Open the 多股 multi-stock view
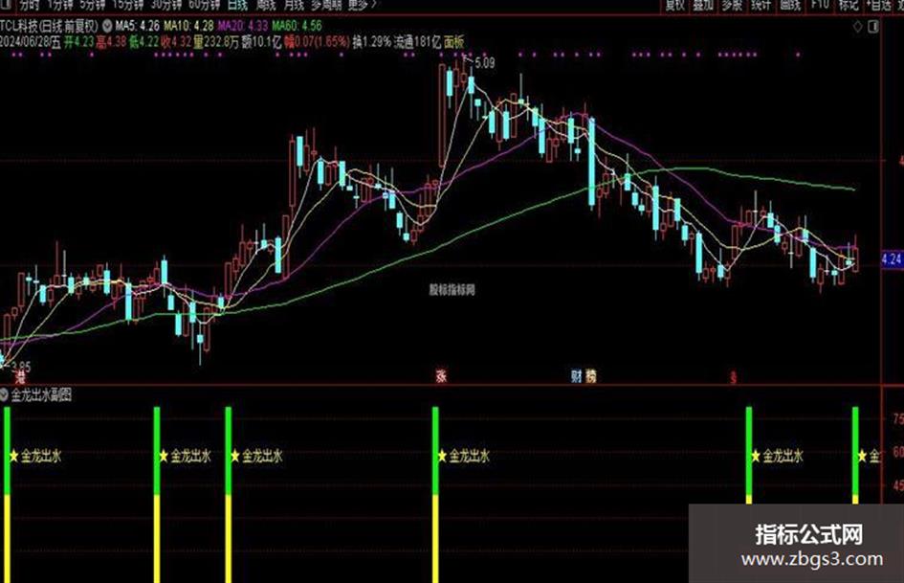This screenshot has height=583, width=904. click(732, 5)
